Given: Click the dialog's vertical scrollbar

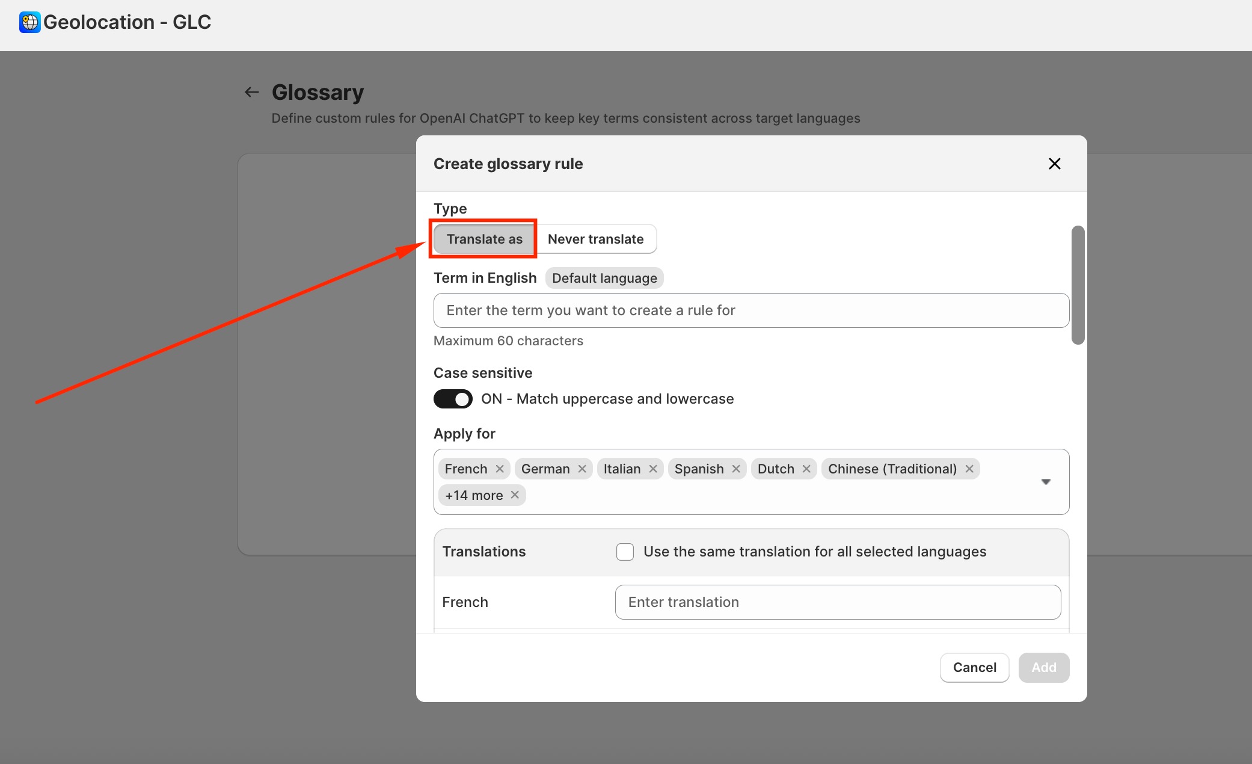Looking at the screenshot, I should [1078, 285].
